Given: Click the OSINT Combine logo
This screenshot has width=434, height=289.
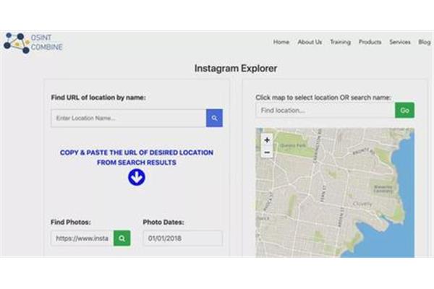Looking at the screenshot, I should tap(33, 43).
